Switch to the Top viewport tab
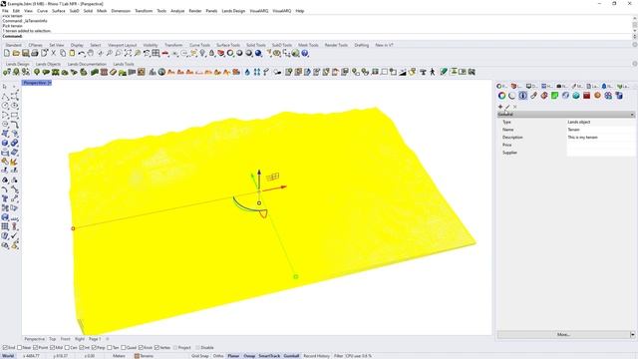Image resolution: width=638 pixels, height=359 pixels. click(x=53, y=339)
